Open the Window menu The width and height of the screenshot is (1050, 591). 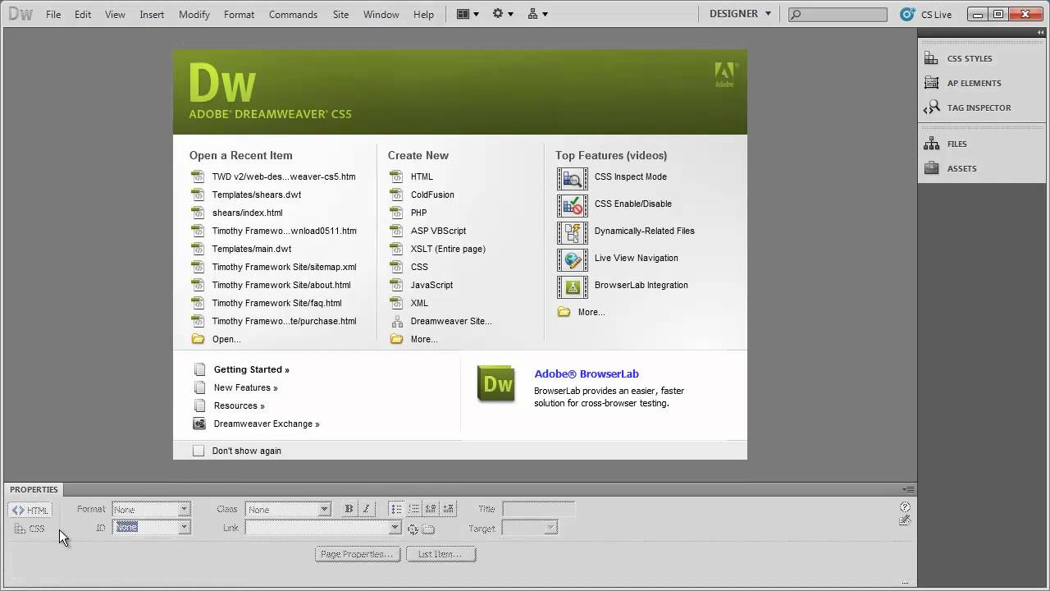[381, 14]
